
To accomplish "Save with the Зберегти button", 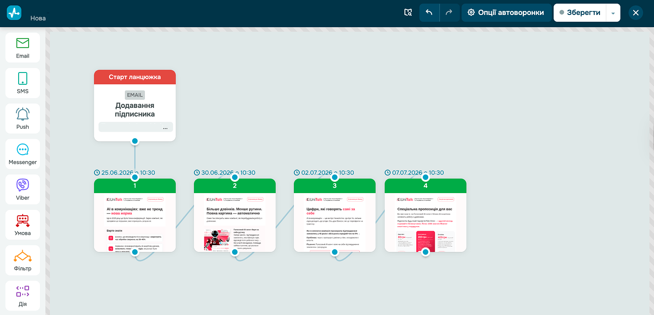I will coord(580,13).
